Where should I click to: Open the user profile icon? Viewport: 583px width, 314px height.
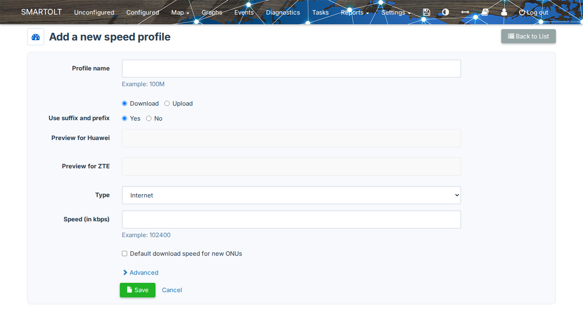[504, 13]
